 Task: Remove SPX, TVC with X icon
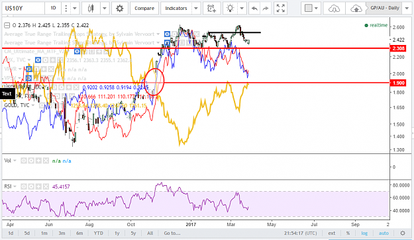tap(60, 60)
